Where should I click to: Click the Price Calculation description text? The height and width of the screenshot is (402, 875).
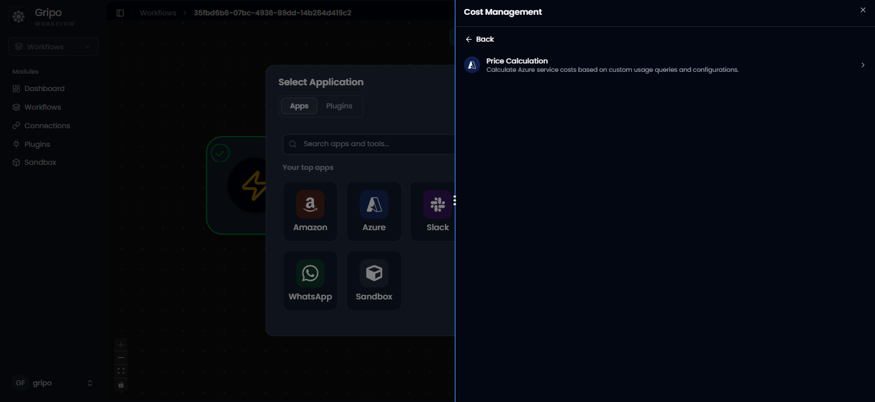coord(612,69)
